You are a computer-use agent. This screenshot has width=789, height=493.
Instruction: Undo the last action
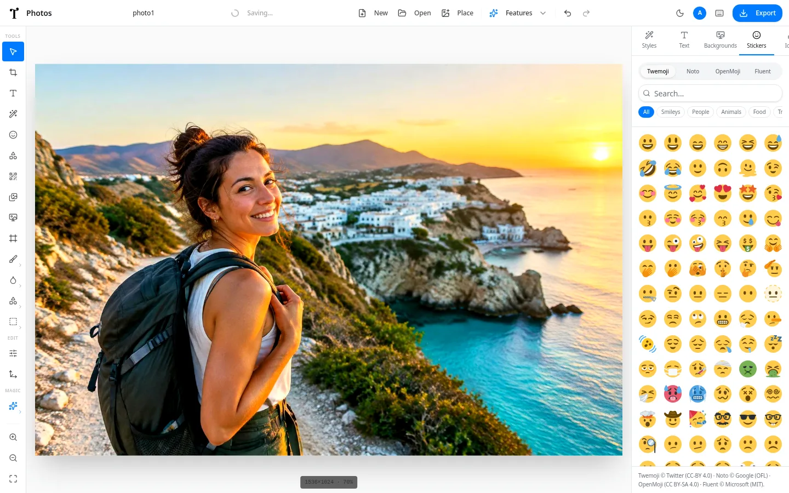568,13
